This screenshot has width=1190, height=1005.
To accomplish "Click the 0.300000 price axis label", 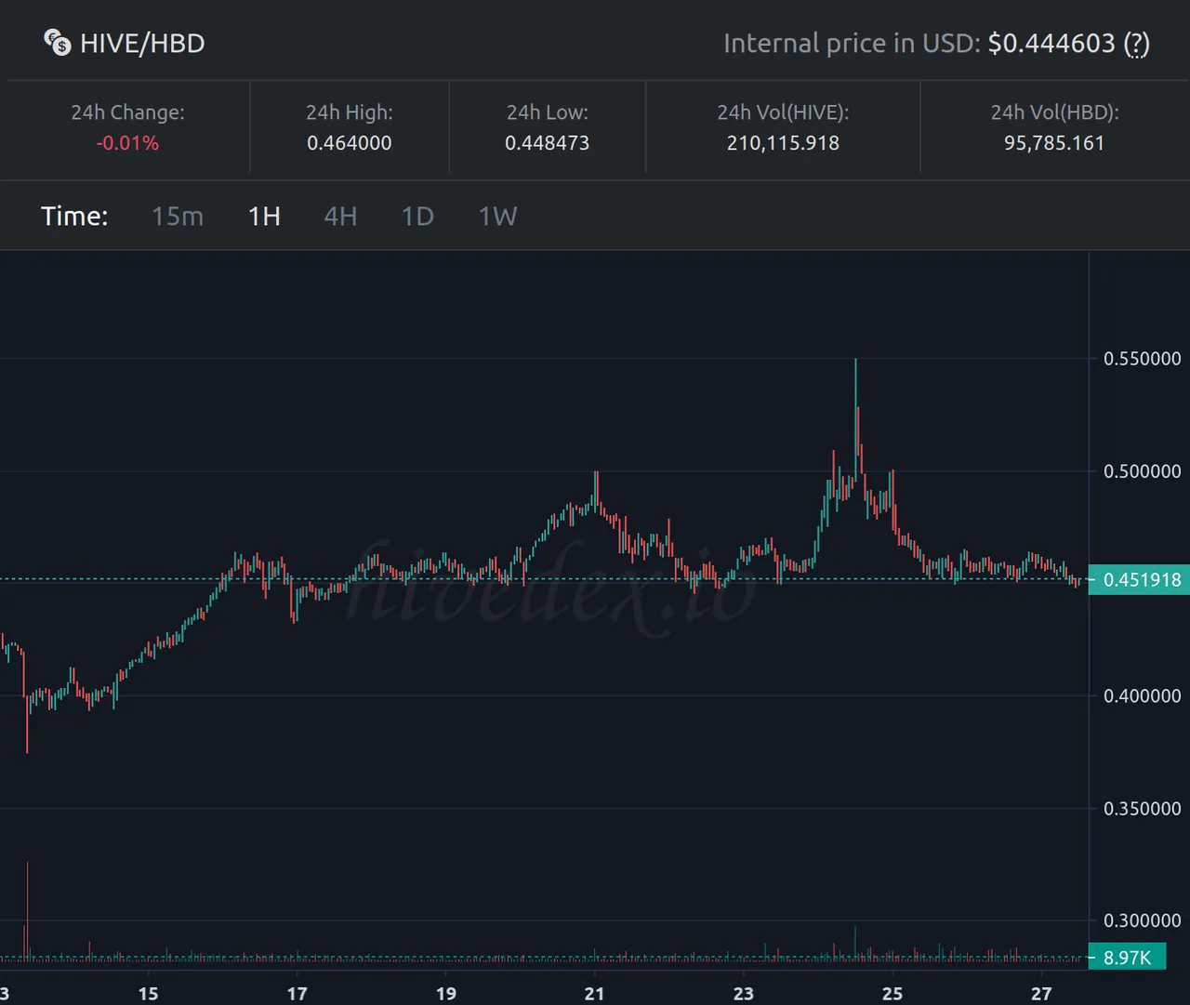I will point(1142,920).
